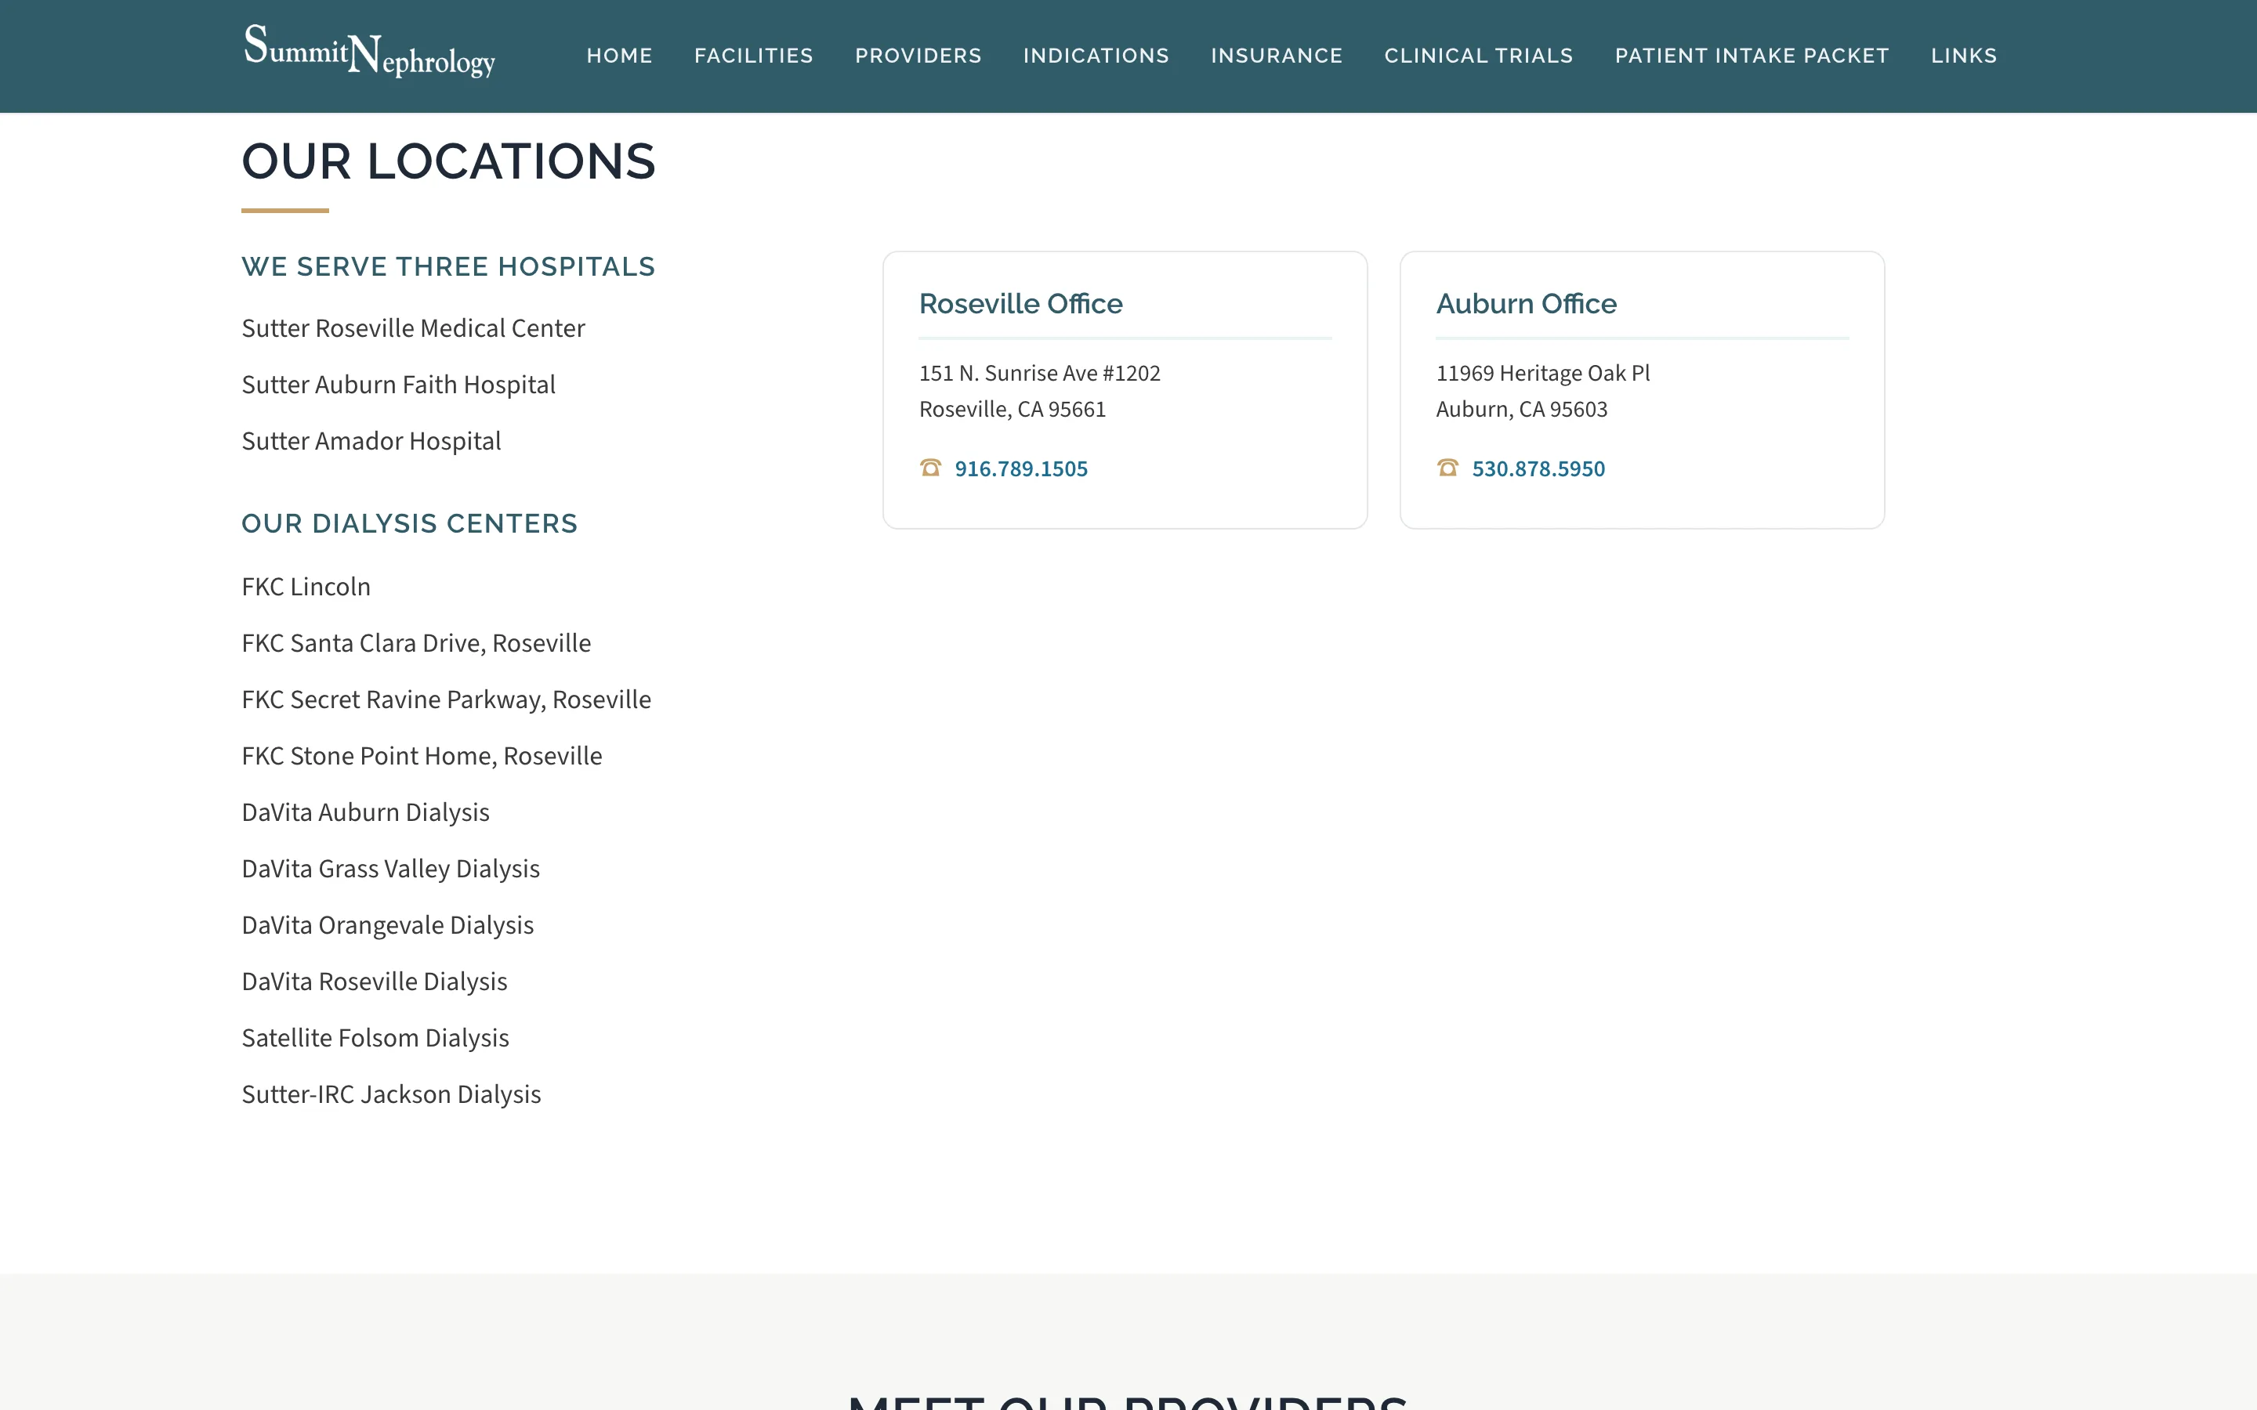Screen dimensions: 2257x1410
Task: Click We Serve Three Hospitals heading
Action: point(448,266)
